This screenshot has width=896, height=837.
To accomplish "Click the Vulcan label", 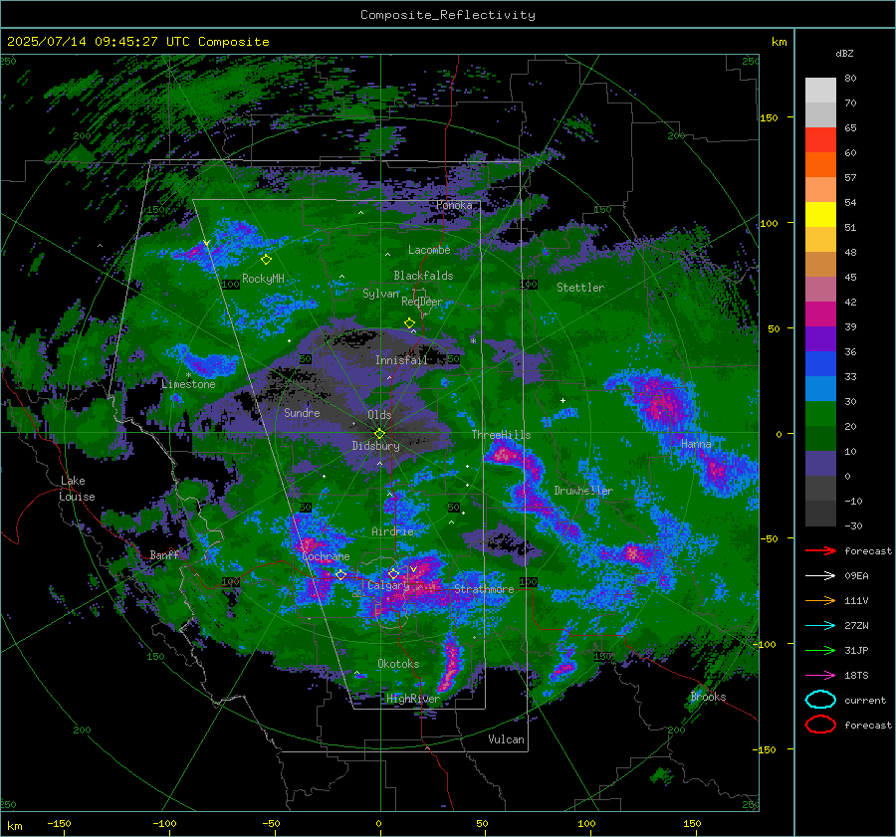I will click(x=507, y=739).
